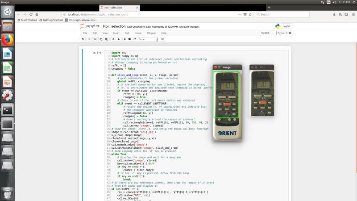Rename the notebook title Roi _selection
The height and width of the screenshot is (201, 357).
(114, 26)
